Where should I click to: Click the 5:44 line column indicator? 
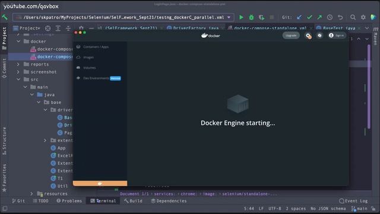[x=249, y=209]
